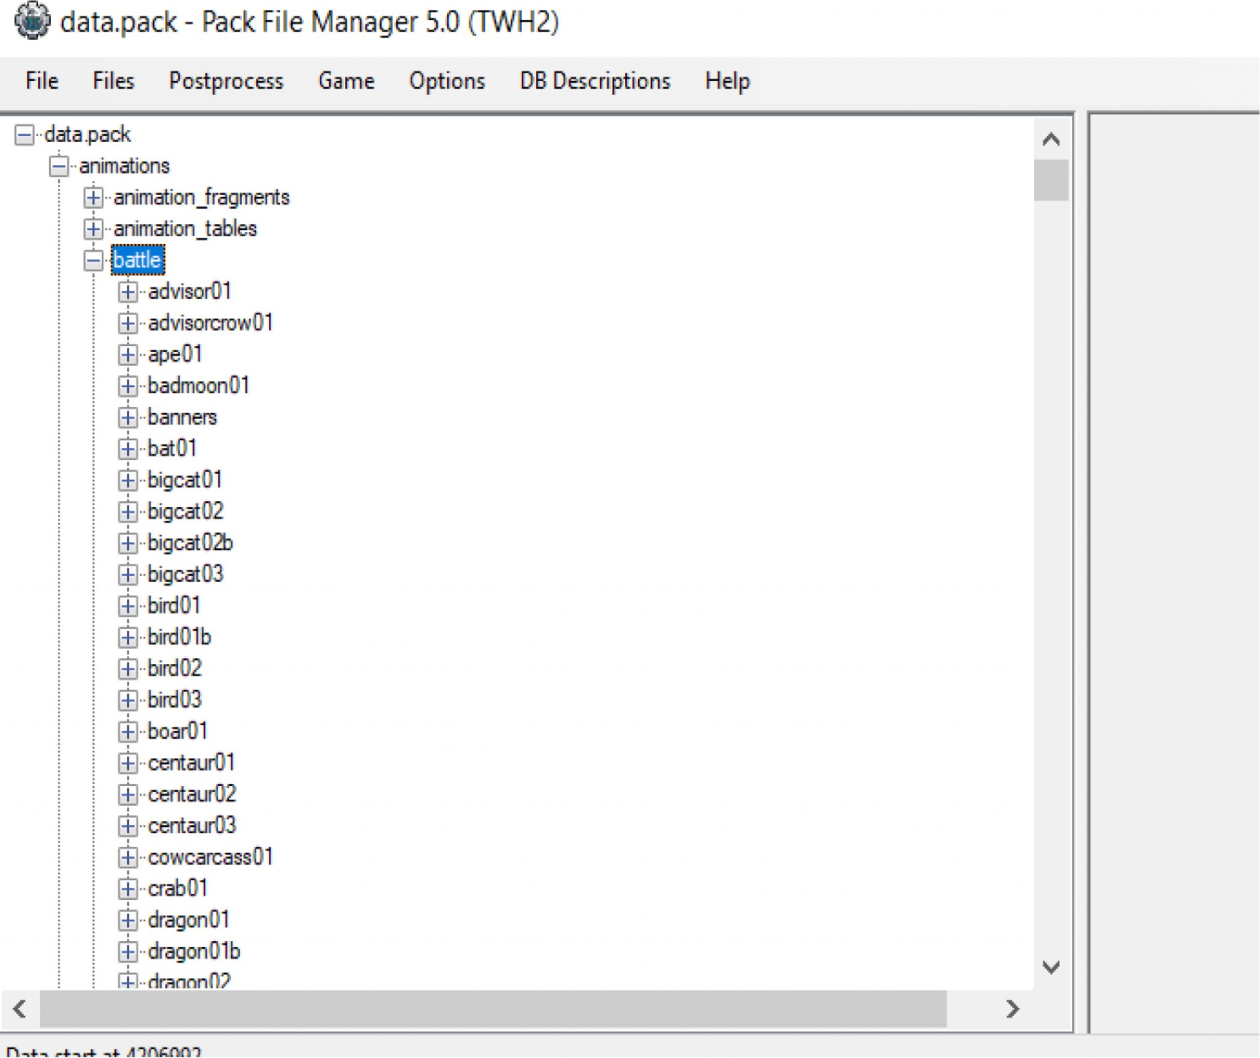Open the Files menu

click(x=113, y=81)
